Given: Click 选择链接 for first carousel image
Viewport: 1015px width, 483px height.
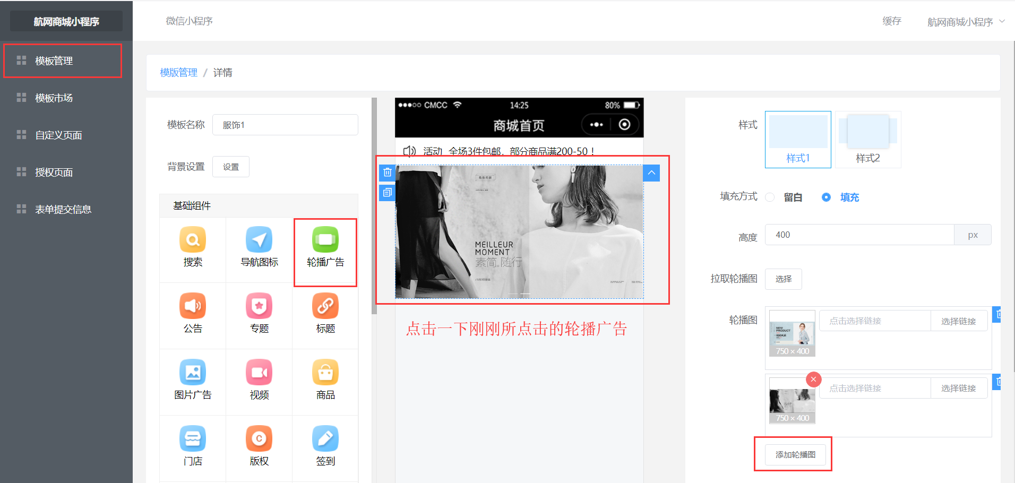Looking at the screenshot, I should click(959, 321).
